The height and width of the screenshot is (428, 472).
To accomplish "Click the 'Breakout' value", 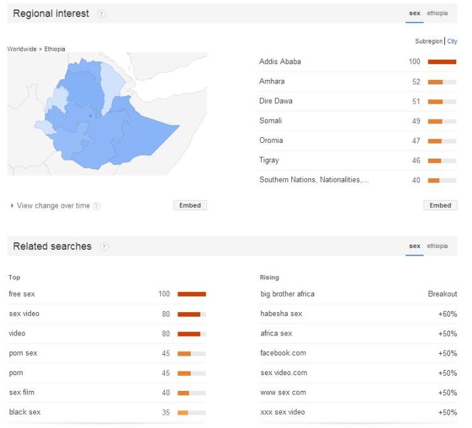I will pos(442,294).
